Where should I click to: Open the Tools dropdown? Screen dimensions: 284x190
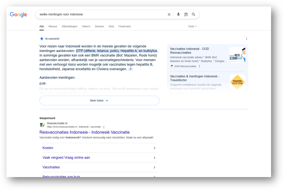tap(192, 26)
